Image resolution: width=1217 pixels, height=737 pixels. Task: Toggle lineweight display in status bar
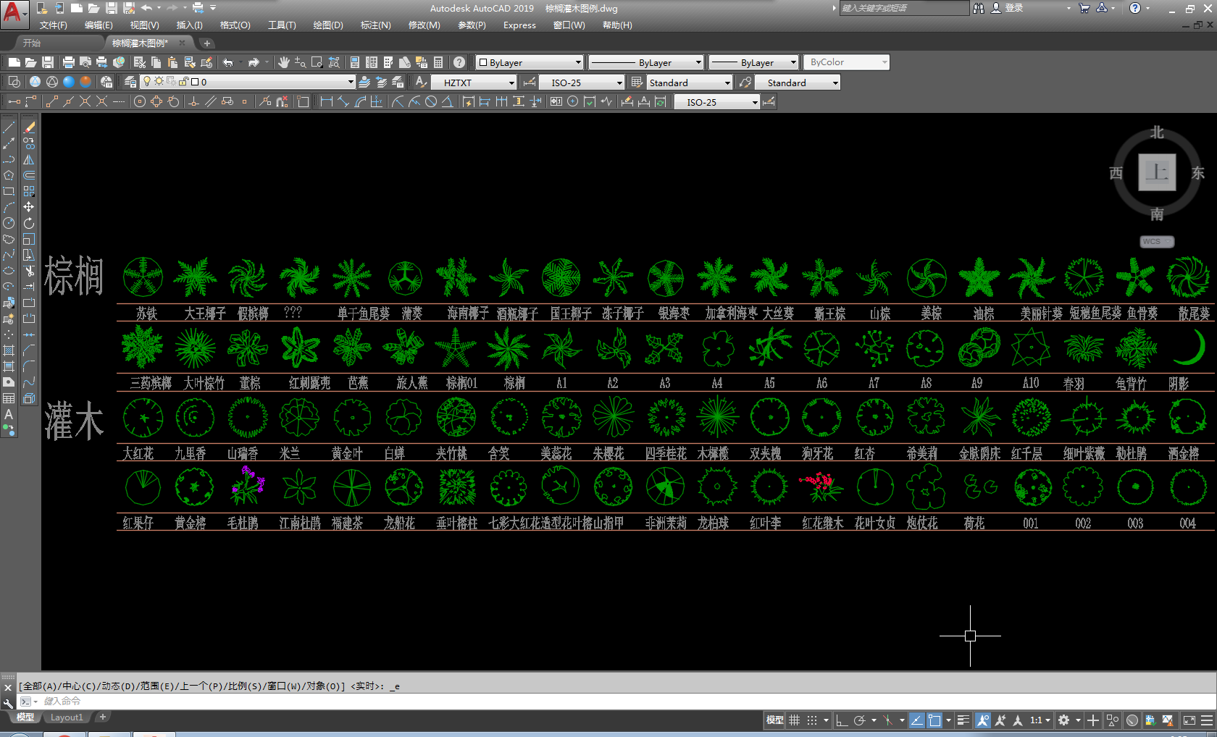(x=963, y=720)
